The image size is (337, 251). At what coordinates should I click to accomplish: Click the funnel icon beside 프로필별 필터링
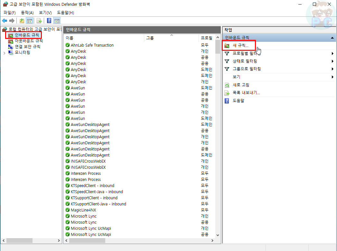click(227, 53)
